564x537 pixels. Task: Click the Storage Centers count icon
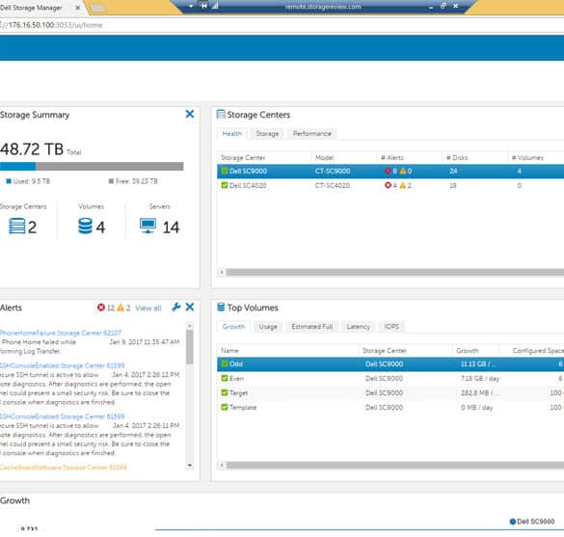tap(17, 227)
